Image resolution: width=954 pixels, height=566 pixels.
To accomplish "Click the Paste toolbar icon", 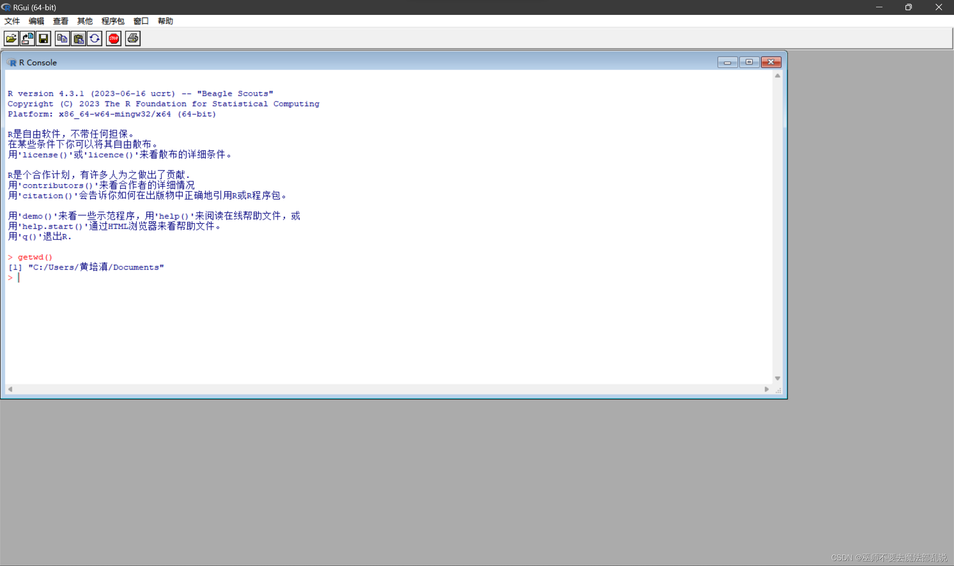I will (78, 39).
